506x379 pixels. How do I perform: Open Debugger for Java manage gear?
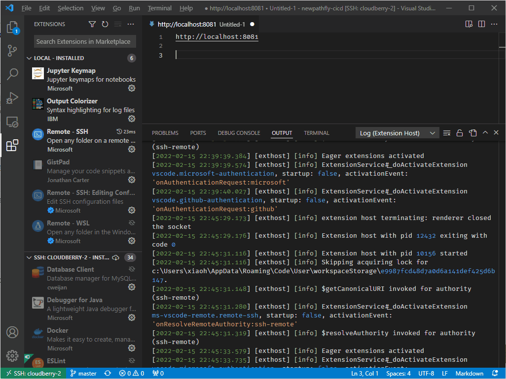click(x=132, y=317)
